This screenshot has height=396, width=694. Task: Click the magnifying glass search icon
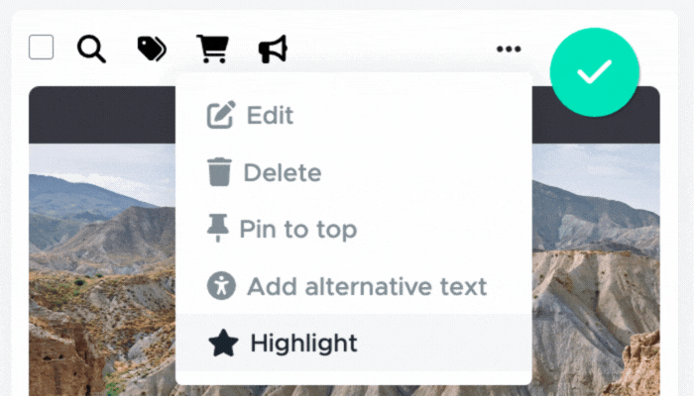tap(91, 49)
